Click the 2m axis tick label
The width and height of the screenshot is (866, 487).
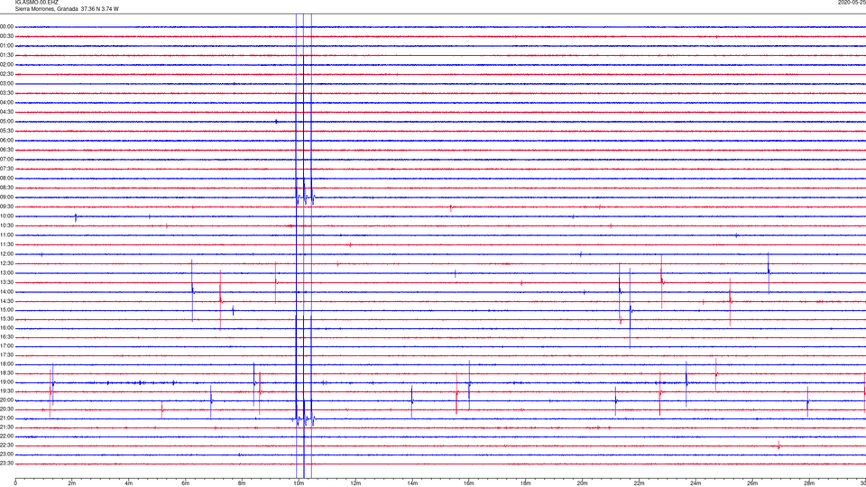click(72, 483)
